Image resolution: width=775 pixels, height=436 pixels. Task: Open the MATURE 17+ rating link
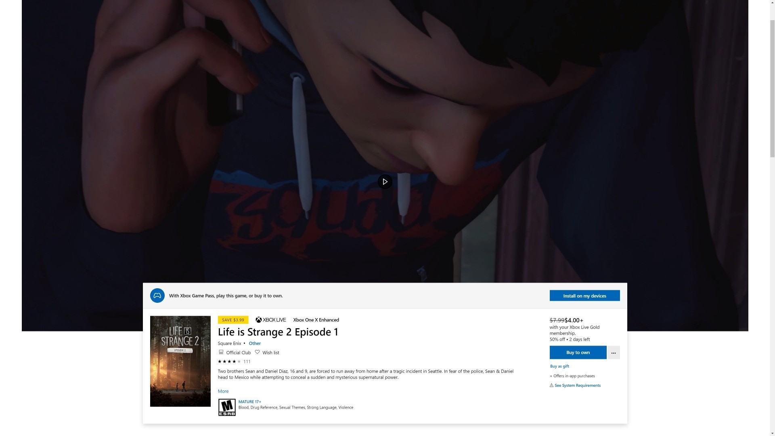pos(249,402)
